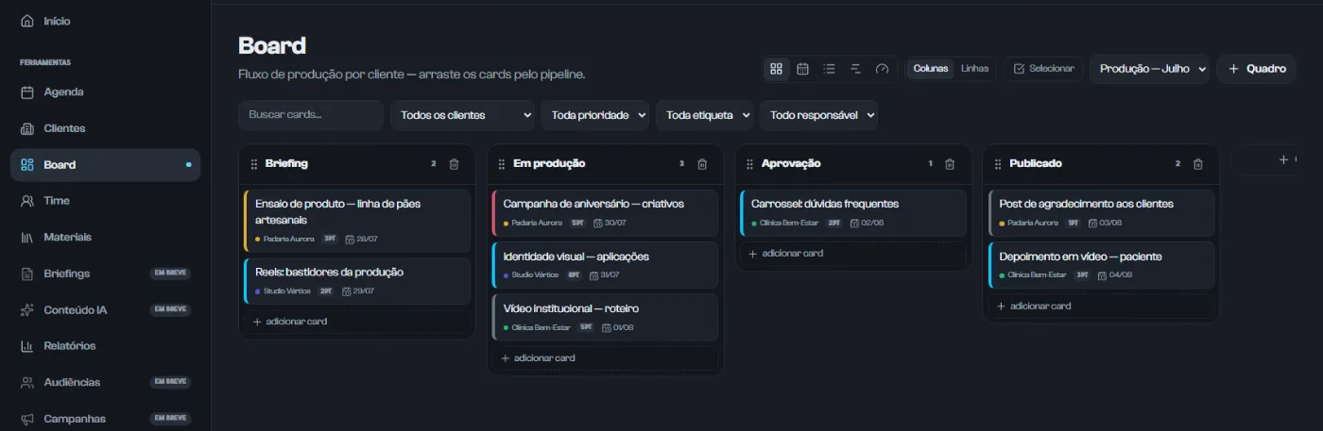Screen dimensions: 1323x431
Task: Click the Studio Vértice label on Reels card
Action: (286, 291)
